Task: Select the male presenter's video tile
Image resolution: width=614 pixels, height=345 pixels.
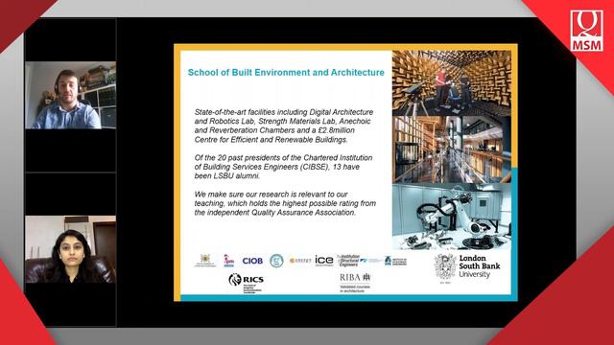Action: point(70,95)
